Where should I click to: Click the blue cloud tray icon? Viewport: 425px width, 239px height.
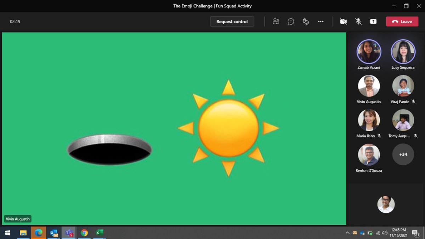click(x=362, y=233)
